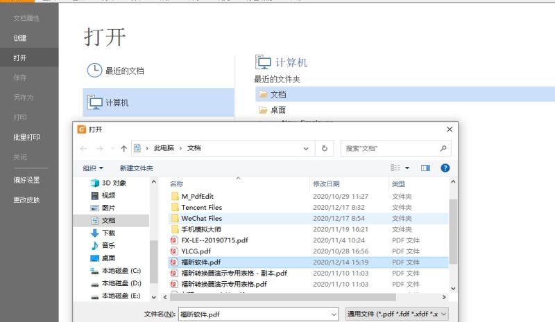Click the 新建文件夹 button
555x322 pixels.
(x=136, y=168)
